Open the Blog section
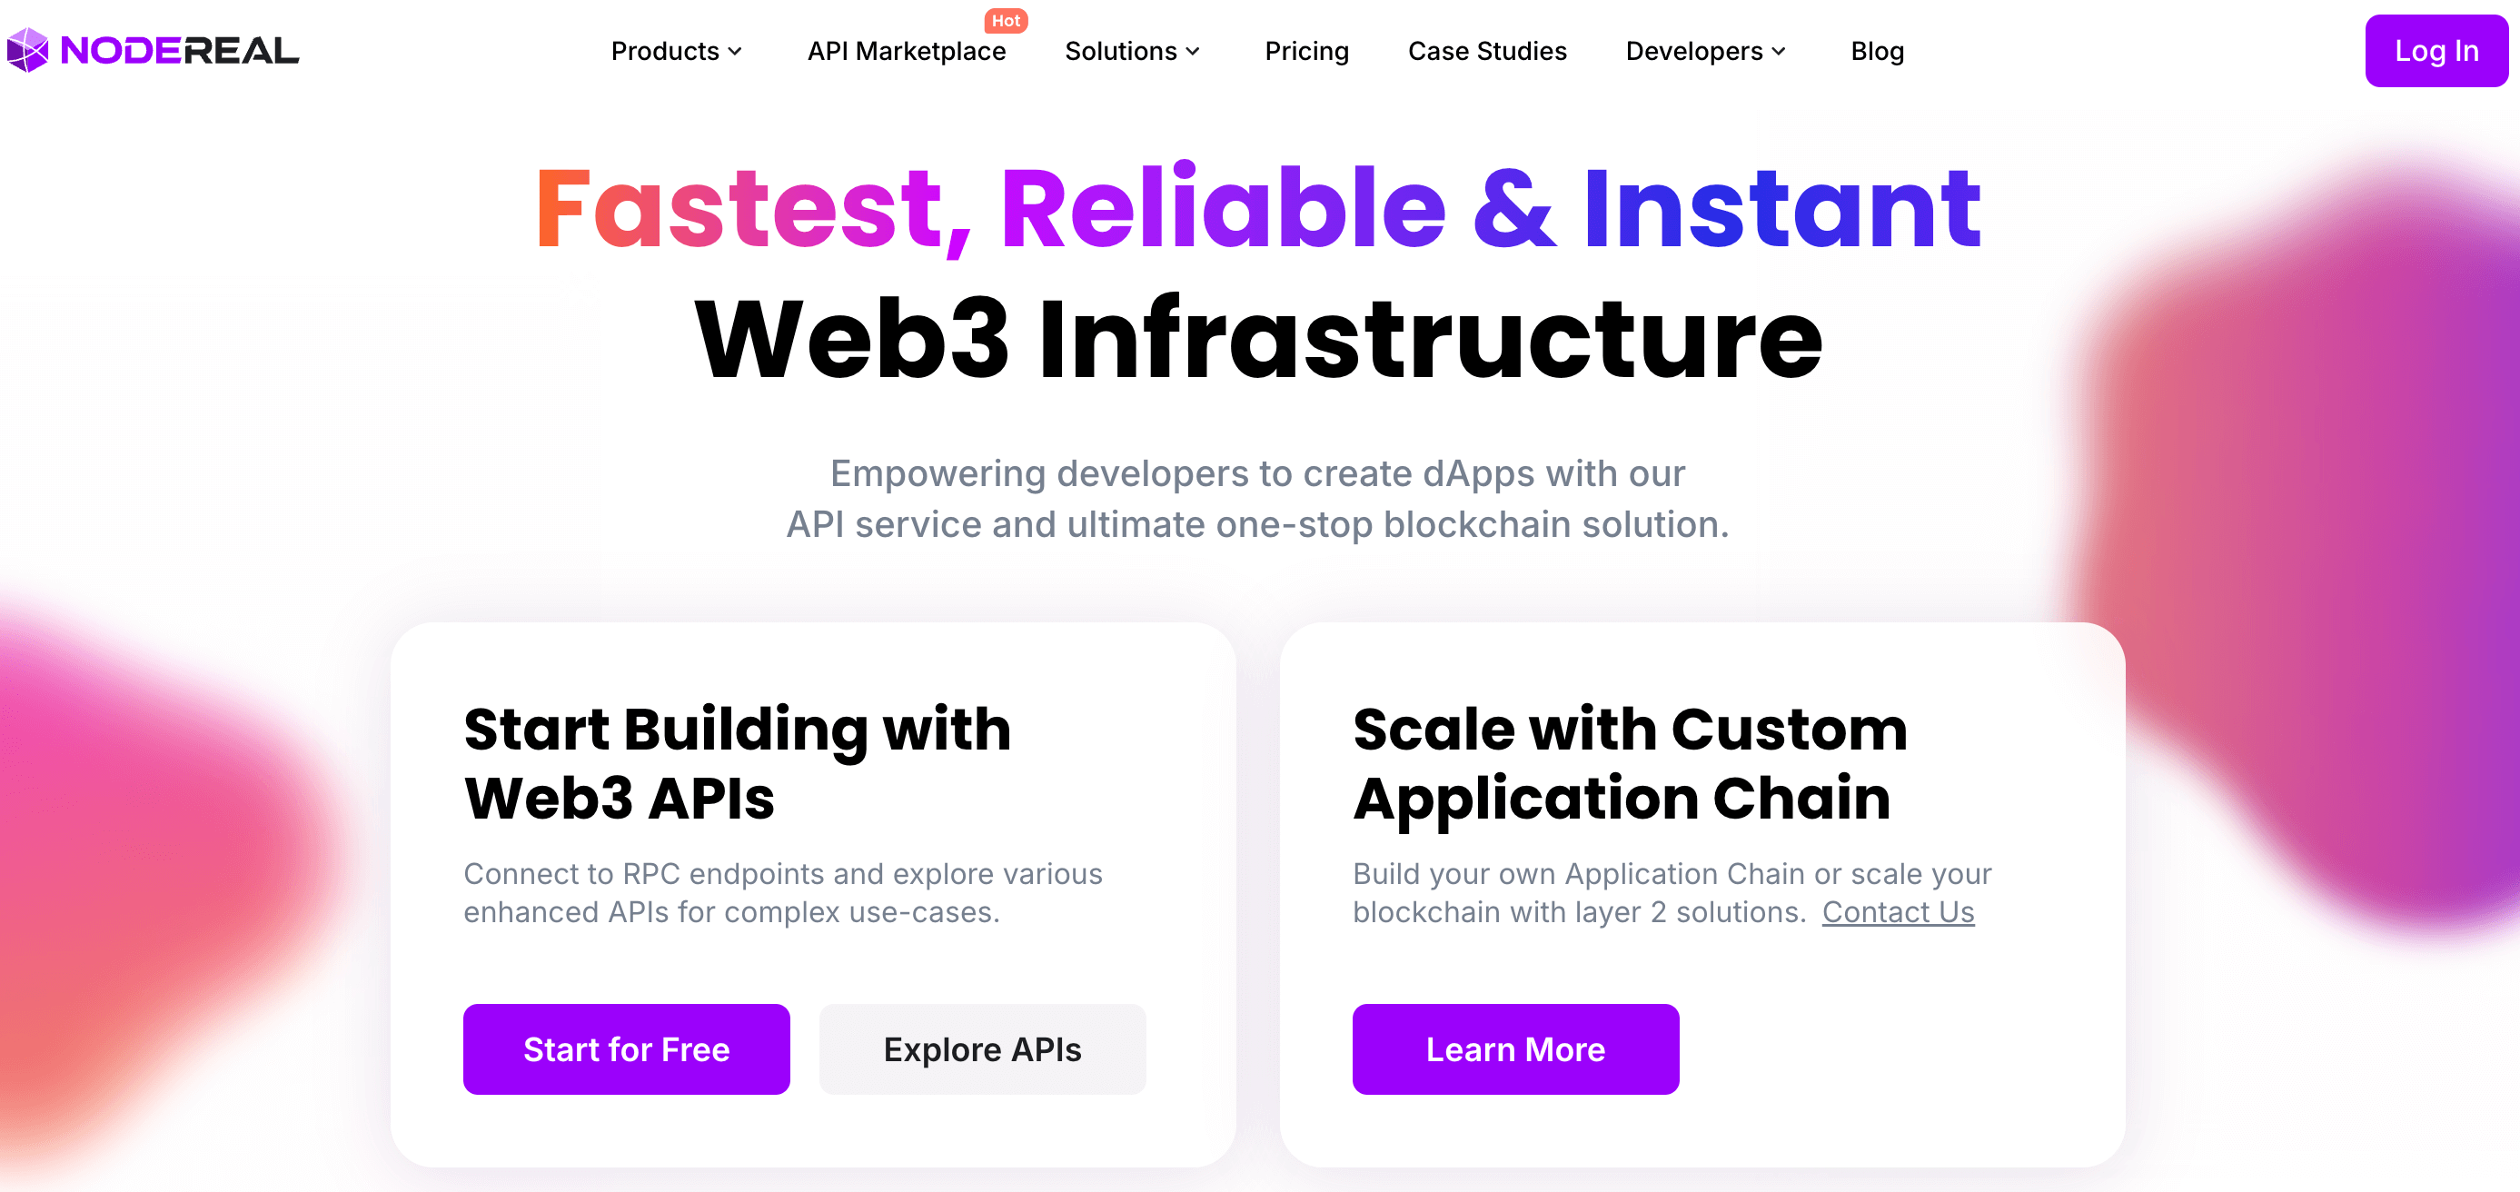Viewport: 2520px width, 1192px height. [x=1876, y=51]
